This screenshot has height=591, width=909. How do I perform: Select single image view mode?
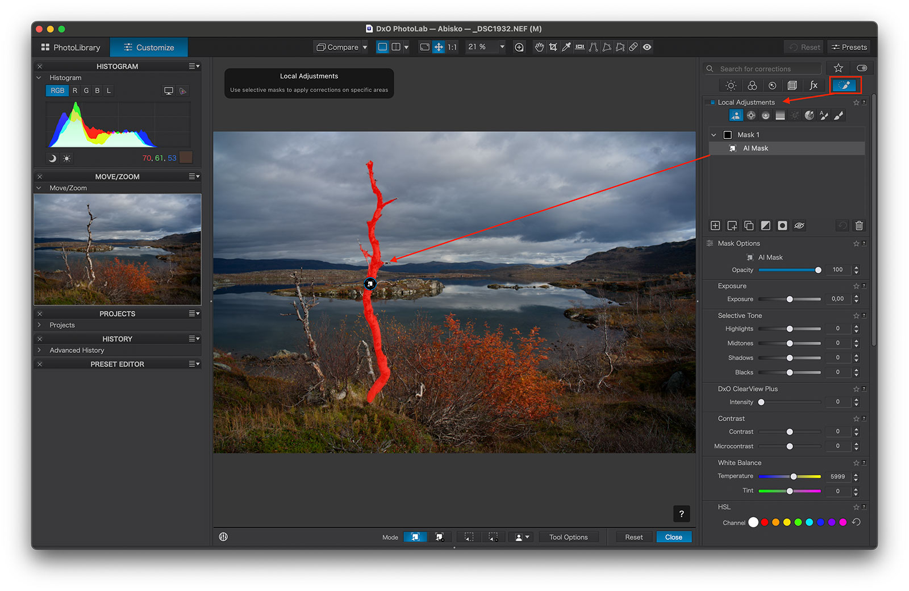click(382, 47)
